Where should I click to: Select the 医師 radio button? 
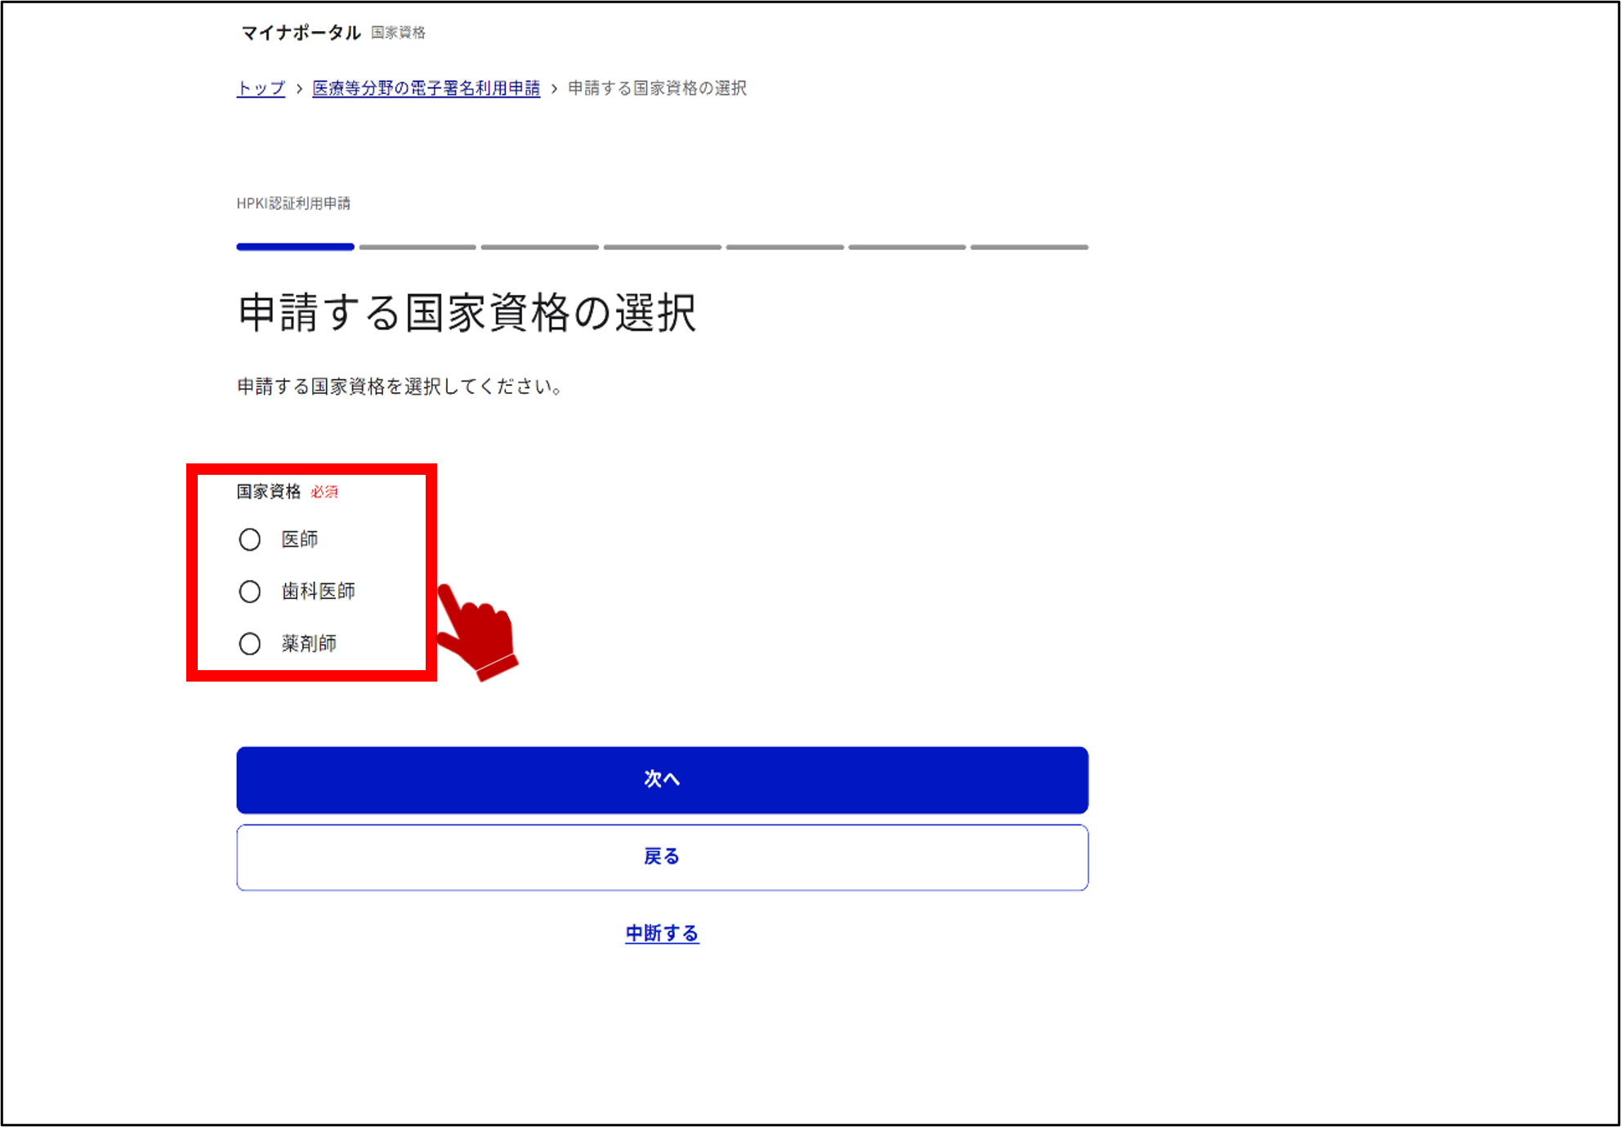[x=250, y=539]
